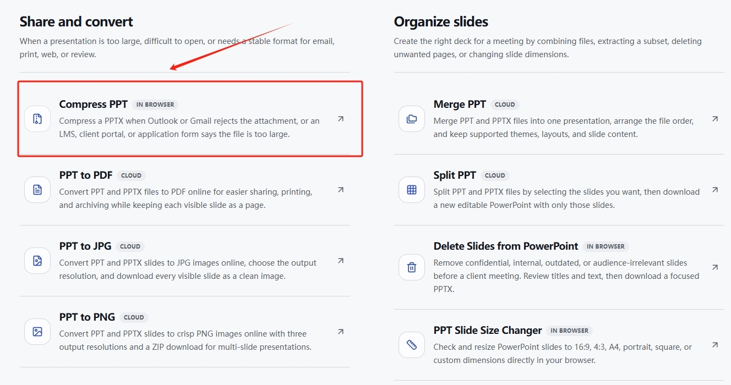Viewport: 731px width, 385px height.
Task: Open Slide Size Changer via its arrow icon
Action: [x=715, y=345]
